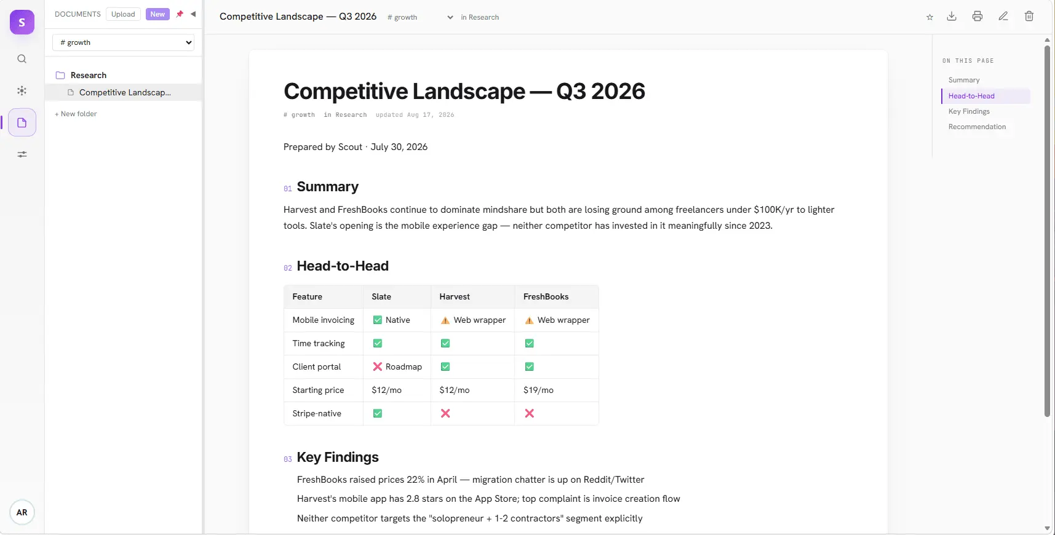Add a folder with + New folder
The image size is (1055, 535).
click(x=76, y=114)
